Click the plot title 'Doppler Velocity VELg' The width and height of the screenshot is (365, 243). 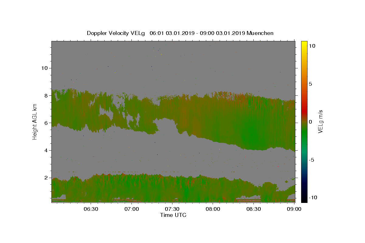point(116,33)
